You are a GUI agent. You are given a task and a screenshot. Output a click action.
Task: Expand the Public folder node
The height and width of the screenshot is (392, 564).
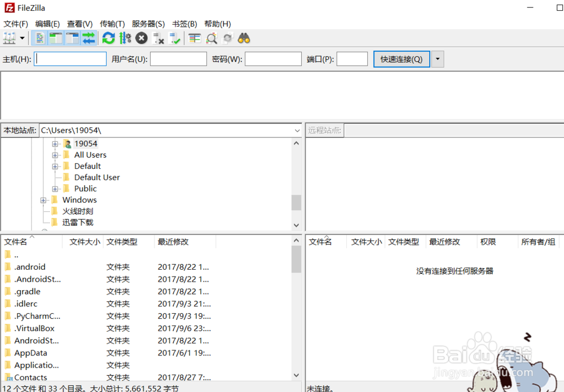click(55, 189)
